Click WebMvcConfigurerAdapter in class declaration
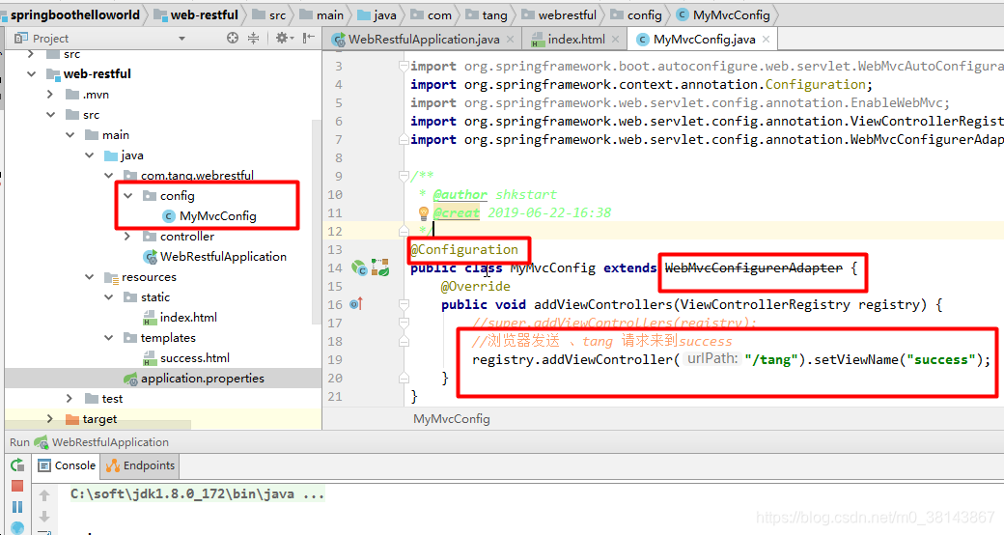 (x=754, y=267)
